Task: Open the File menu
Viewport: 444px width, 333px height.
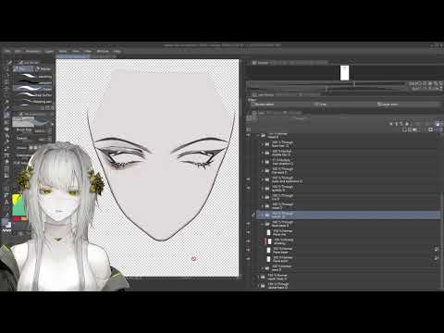Action: [7, 51]
